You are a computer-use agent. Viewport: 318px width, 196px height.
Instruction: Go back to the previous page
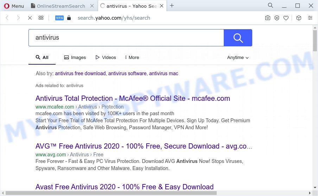[x=7, y=18]
